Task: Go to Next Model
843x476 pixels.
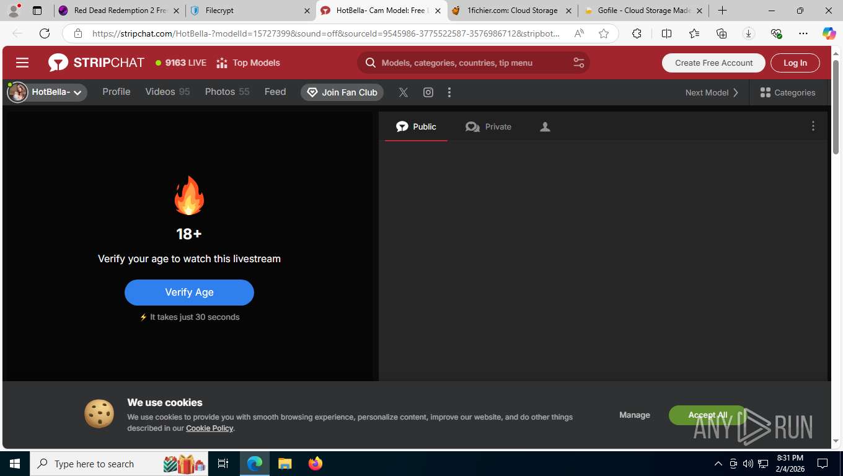Action: click(x=712, y=92)
